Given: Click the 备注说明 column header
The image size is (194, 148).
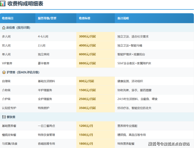Looking at the screenshot, I should point(123,18).
